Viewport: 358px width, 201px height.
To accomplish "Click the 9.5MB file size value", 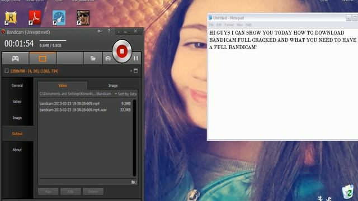I will tap(126, 103).
